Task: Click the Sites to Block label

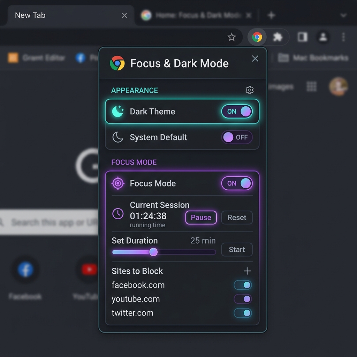Action: [x=137, y=271]
